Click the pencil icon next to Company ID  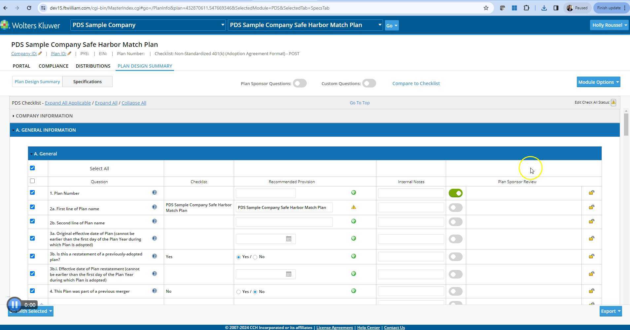click(x=40, y=53)
